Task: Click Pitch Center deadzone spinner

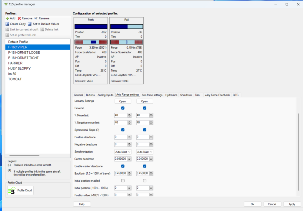Action: click(x=129, y=159)
